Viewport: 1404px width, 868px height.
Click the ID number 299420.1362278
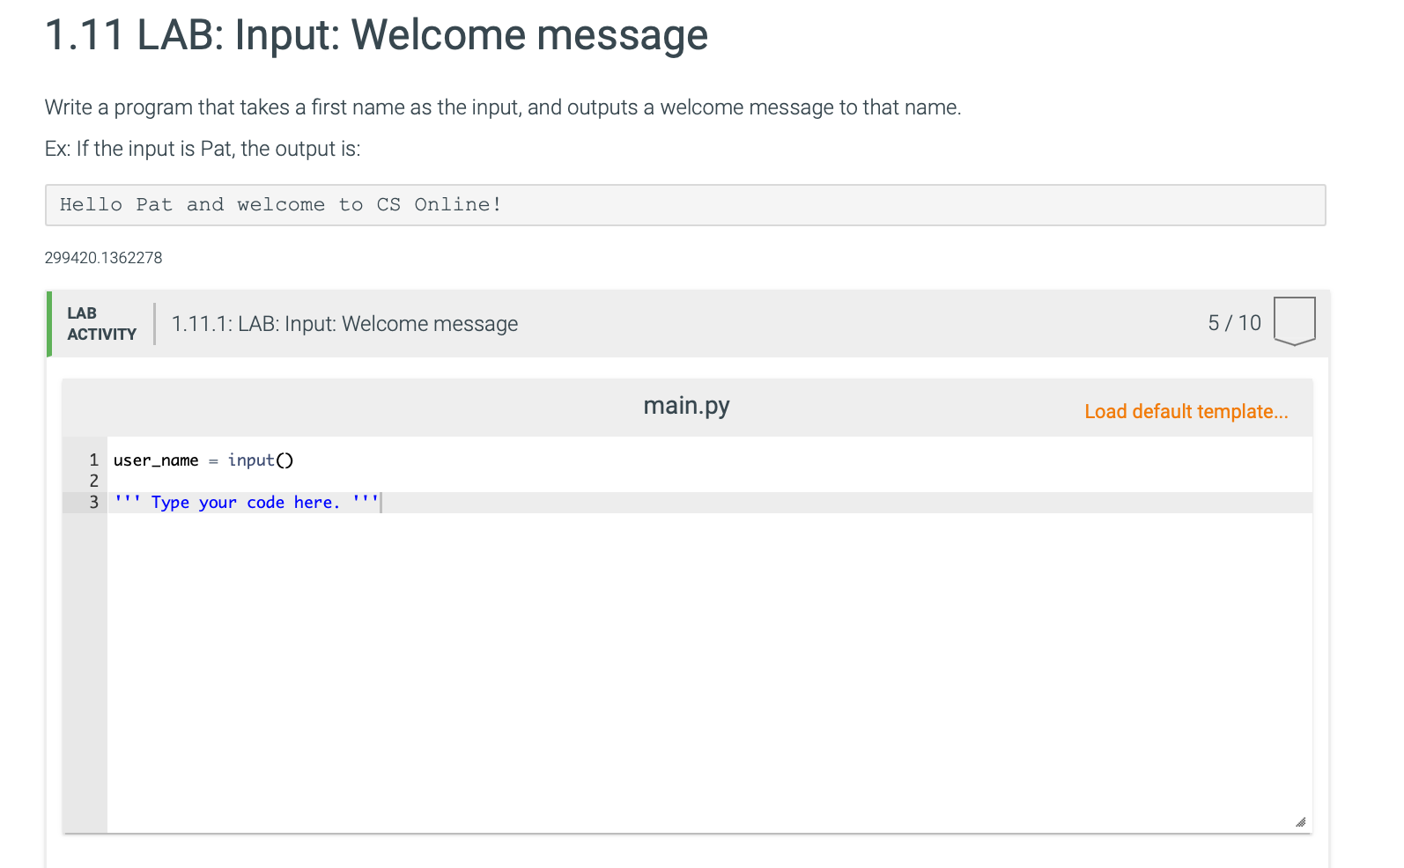click(x=103, y=258)
